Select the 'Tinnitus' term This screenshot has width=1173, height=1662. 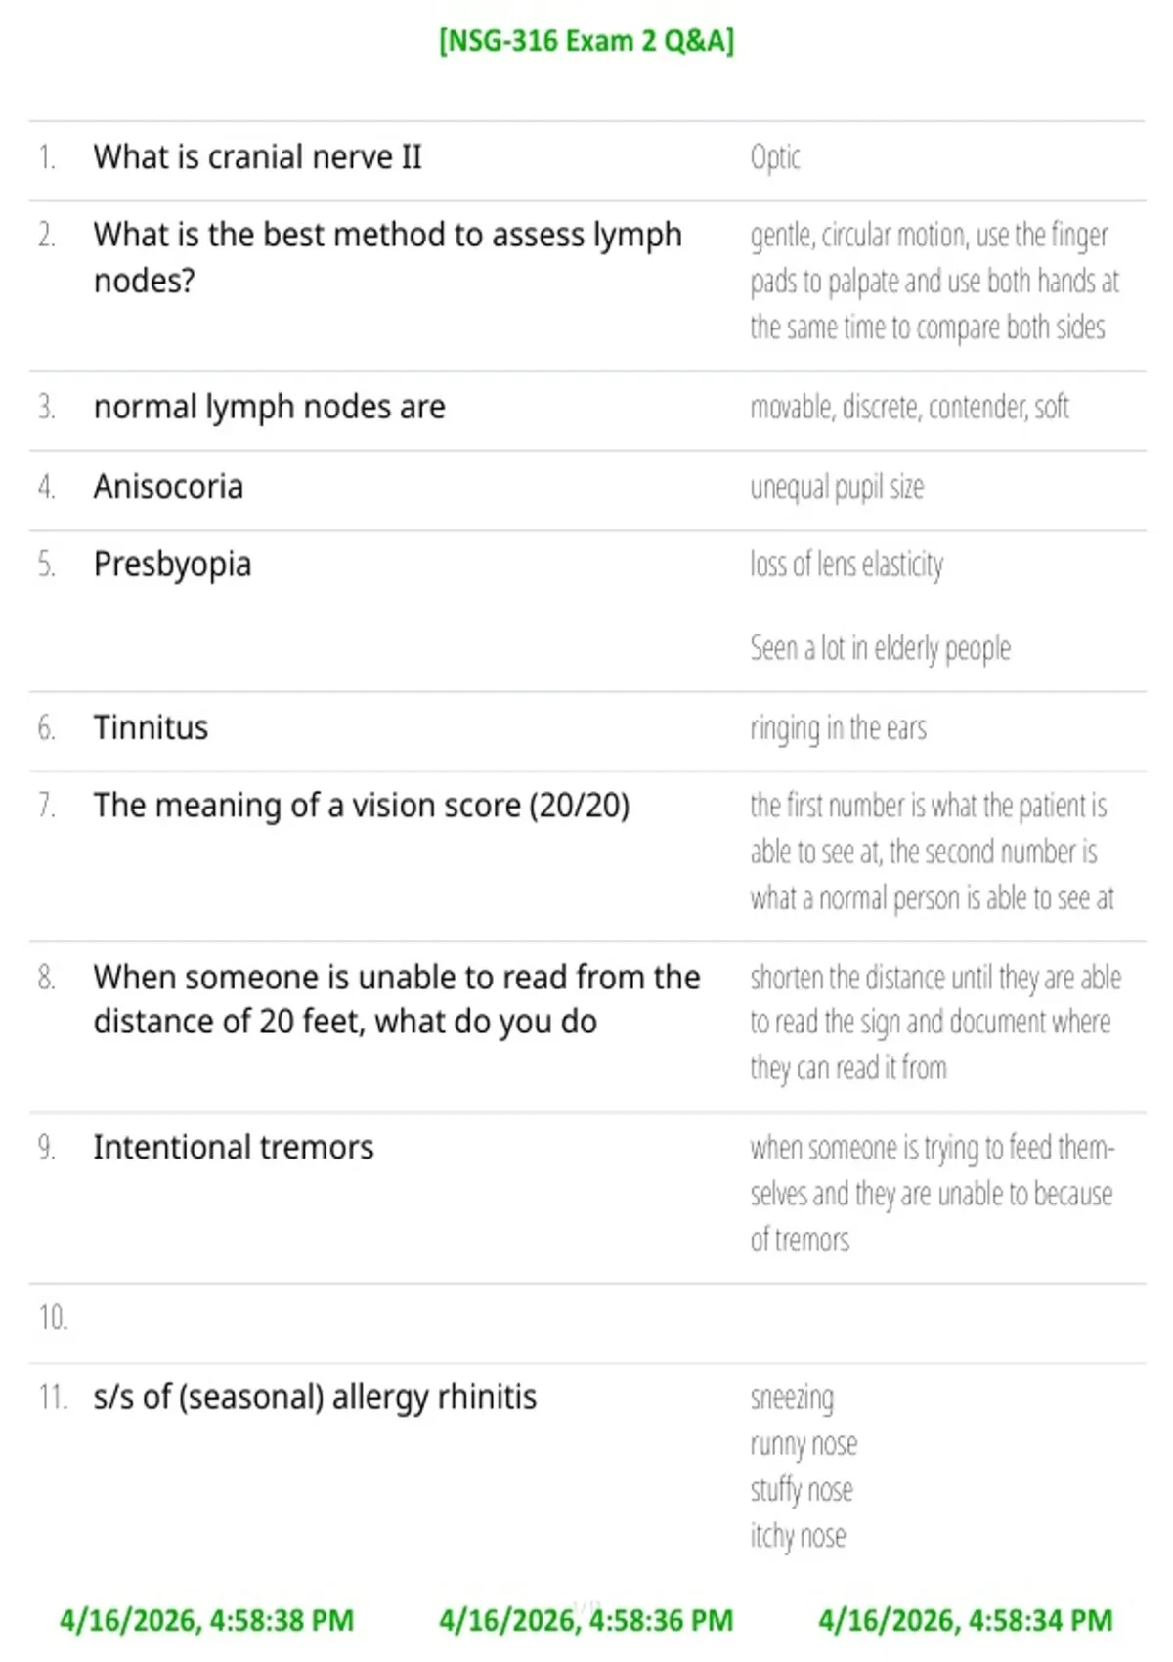pyautogui.click(x=151, y=727)
